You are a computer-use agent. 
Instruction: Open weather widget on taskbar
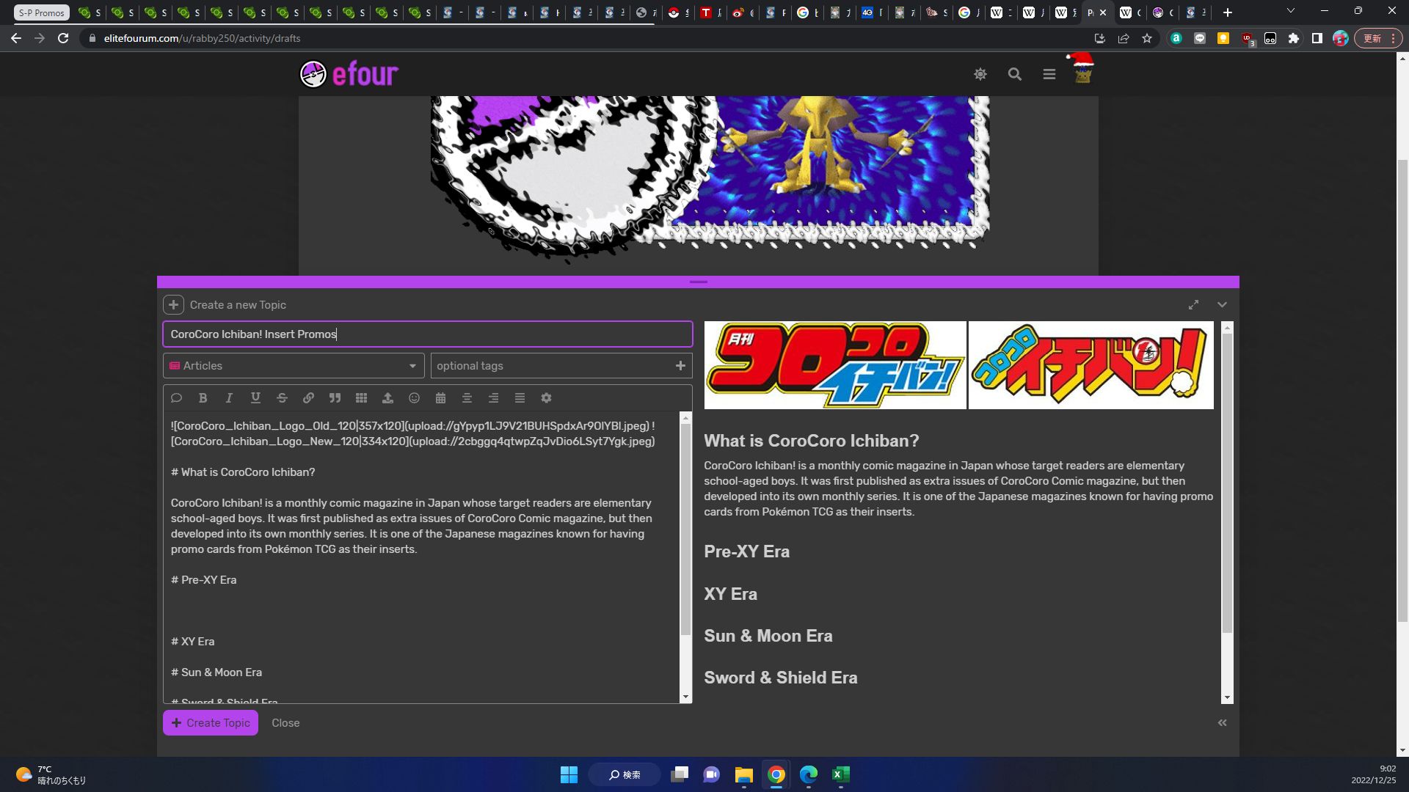[x=51, y=774]
